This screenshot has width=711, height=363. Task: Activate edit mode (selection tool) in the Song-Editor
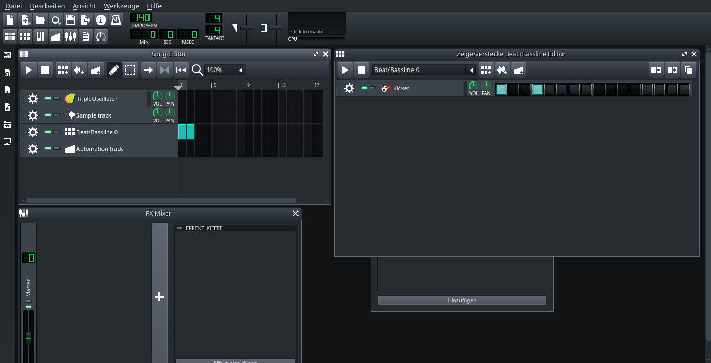(x=130, y=69)
